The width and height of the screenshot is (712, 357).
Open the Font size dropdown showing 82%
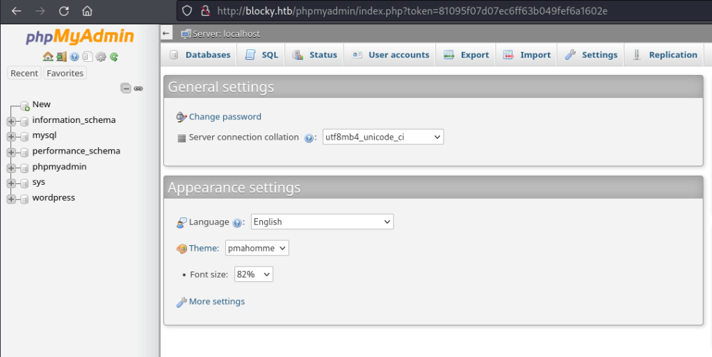click(x=253, y=274)
